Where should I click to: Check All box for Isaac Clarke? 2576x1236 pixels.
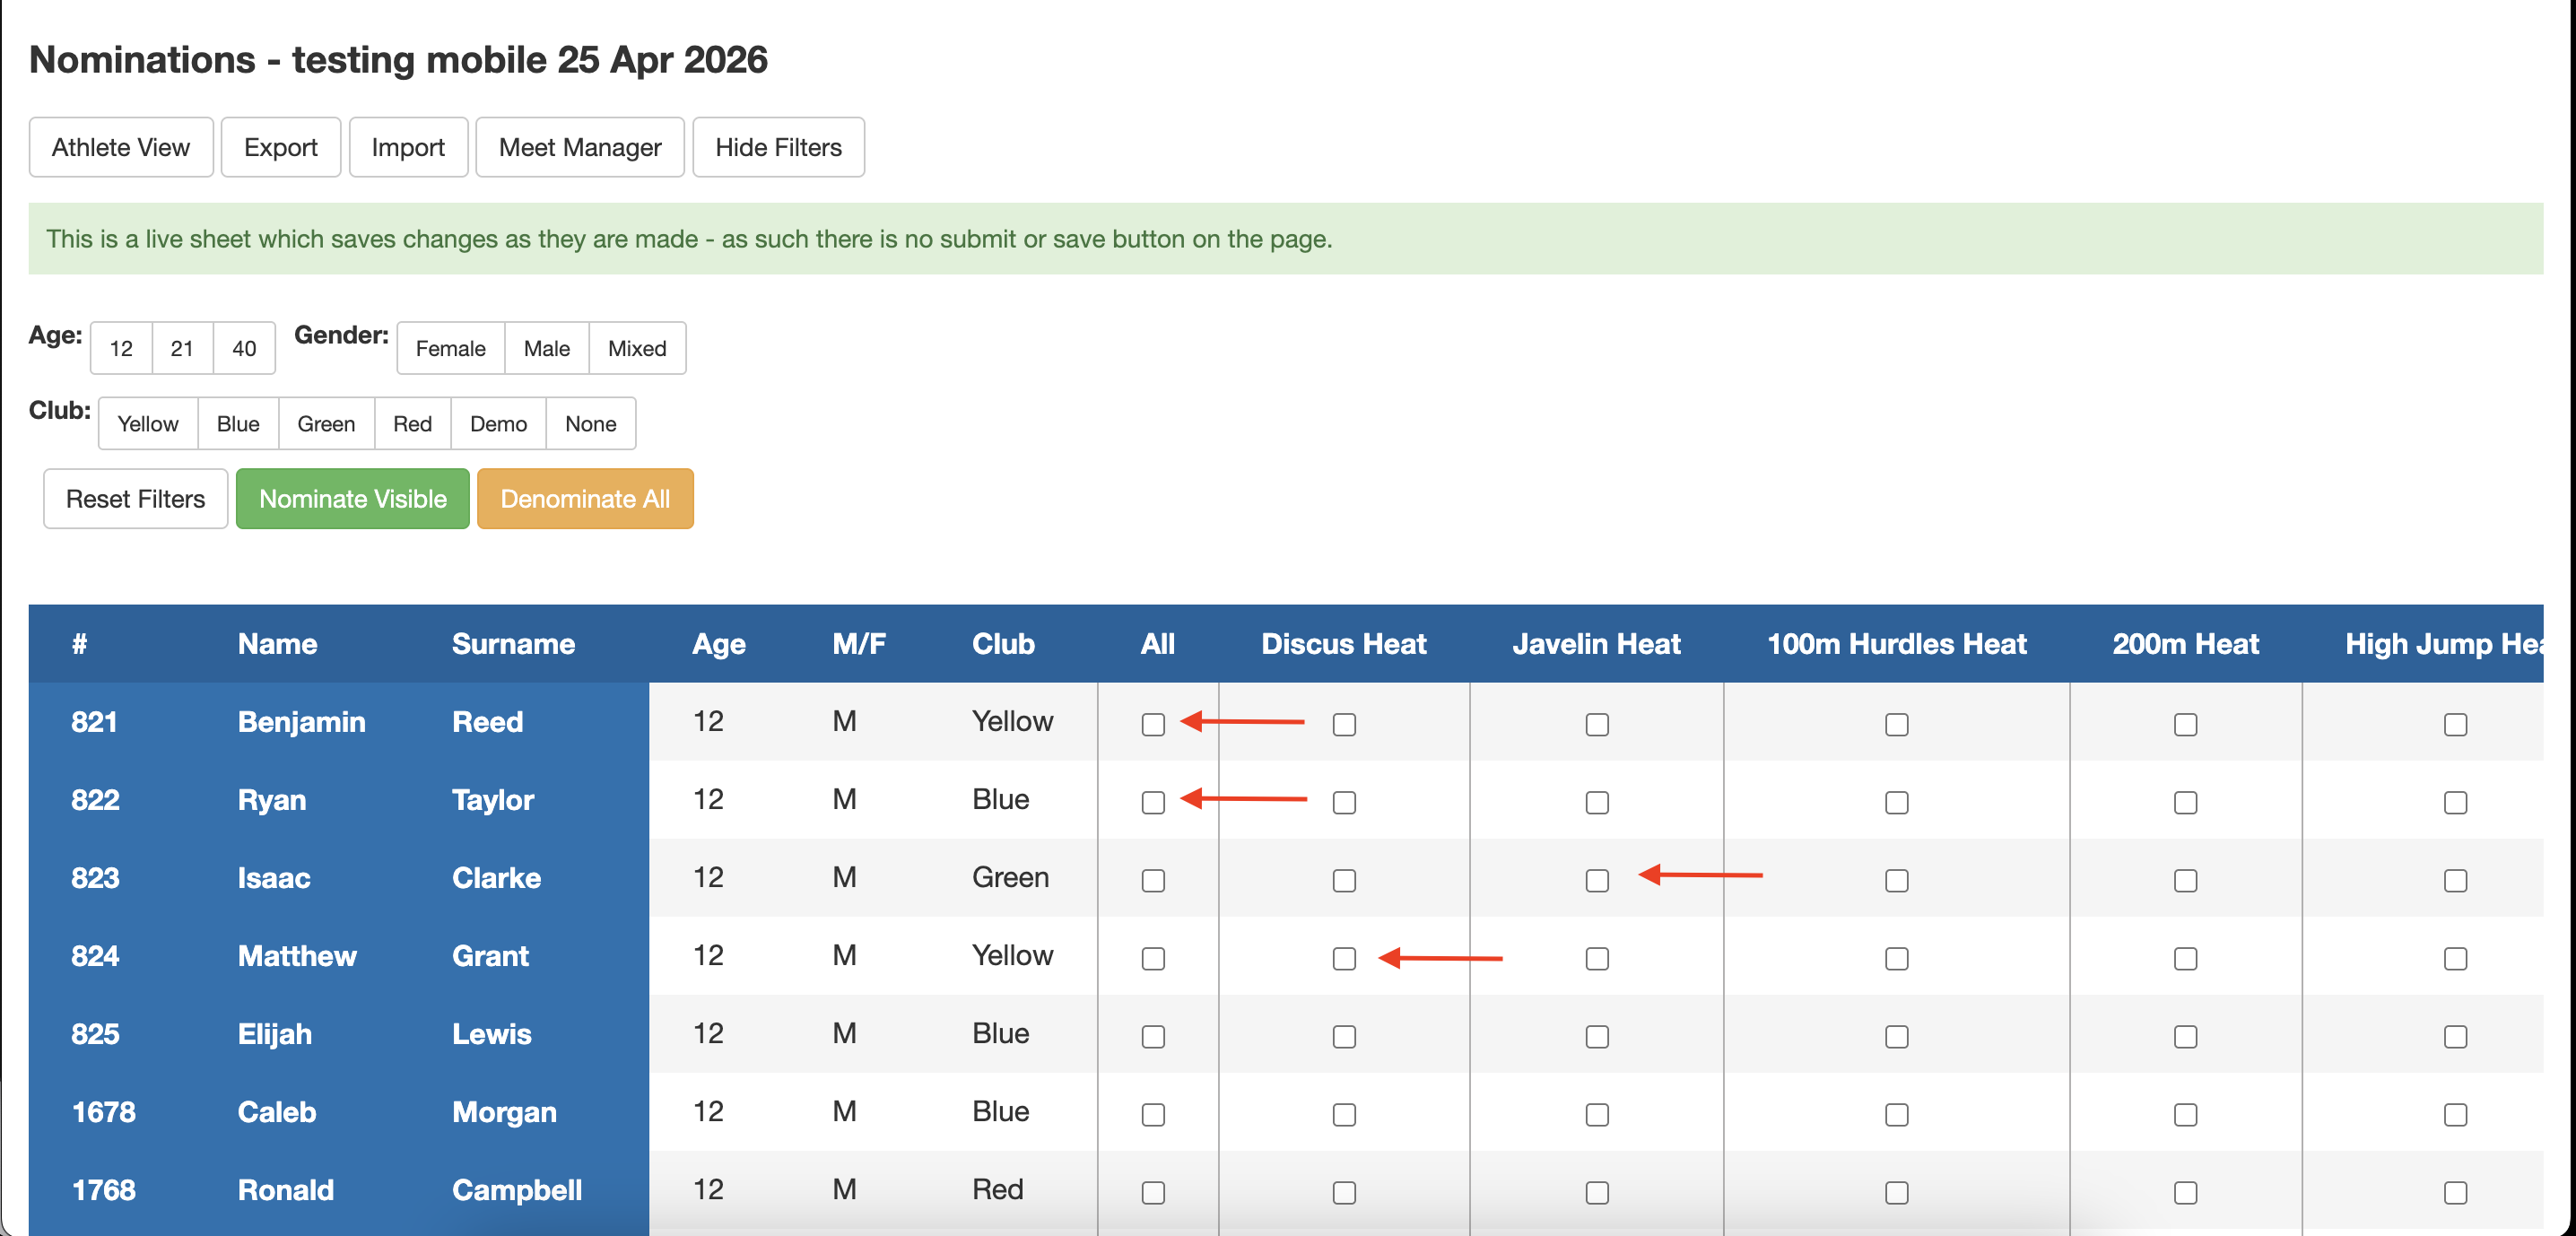1153,880
